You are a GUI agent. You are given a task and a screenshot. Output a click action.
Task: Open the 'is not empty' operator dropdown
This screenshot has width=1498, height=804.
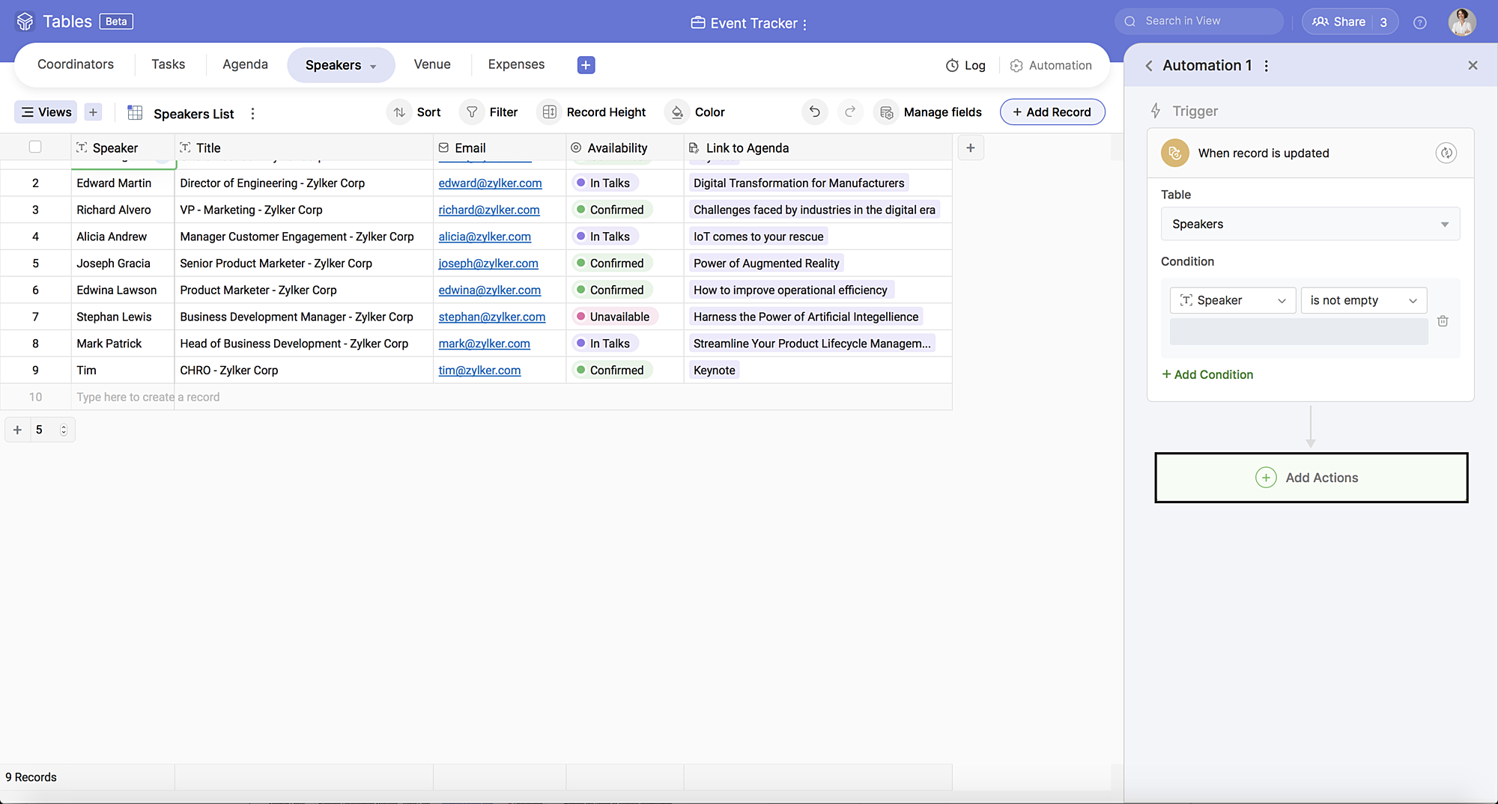pyautogui.click(x=1363, y=301)
